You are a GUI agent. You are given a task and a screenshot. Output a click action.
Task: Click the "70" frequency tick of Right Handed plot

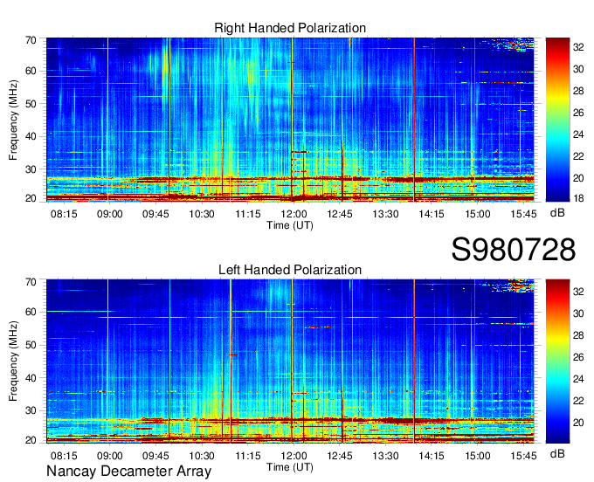pyautogui.click(x=31, y=40)
